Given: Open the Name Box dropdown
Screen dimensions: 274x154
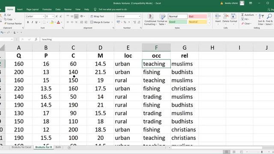Looking at the screenshot, I should [x=12, y=39].
